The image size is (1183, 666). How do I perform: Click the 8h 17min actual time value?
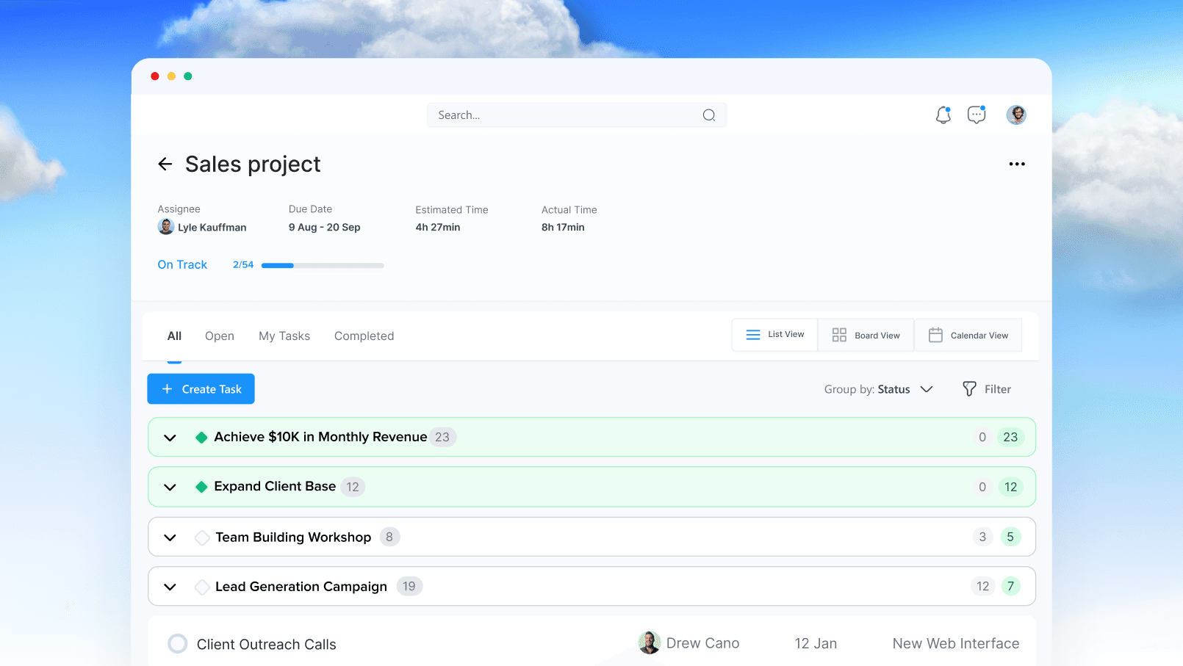563,228
